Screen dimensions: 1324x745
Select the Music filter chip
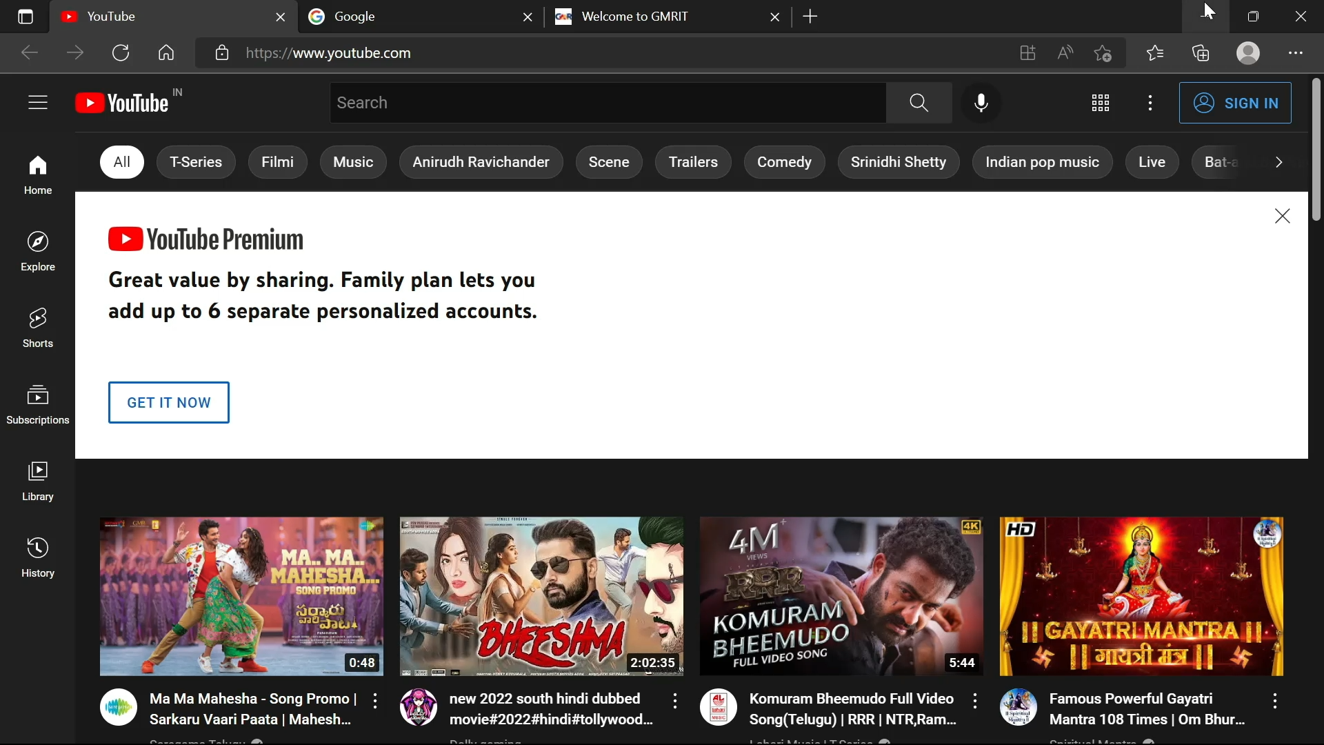353,162
